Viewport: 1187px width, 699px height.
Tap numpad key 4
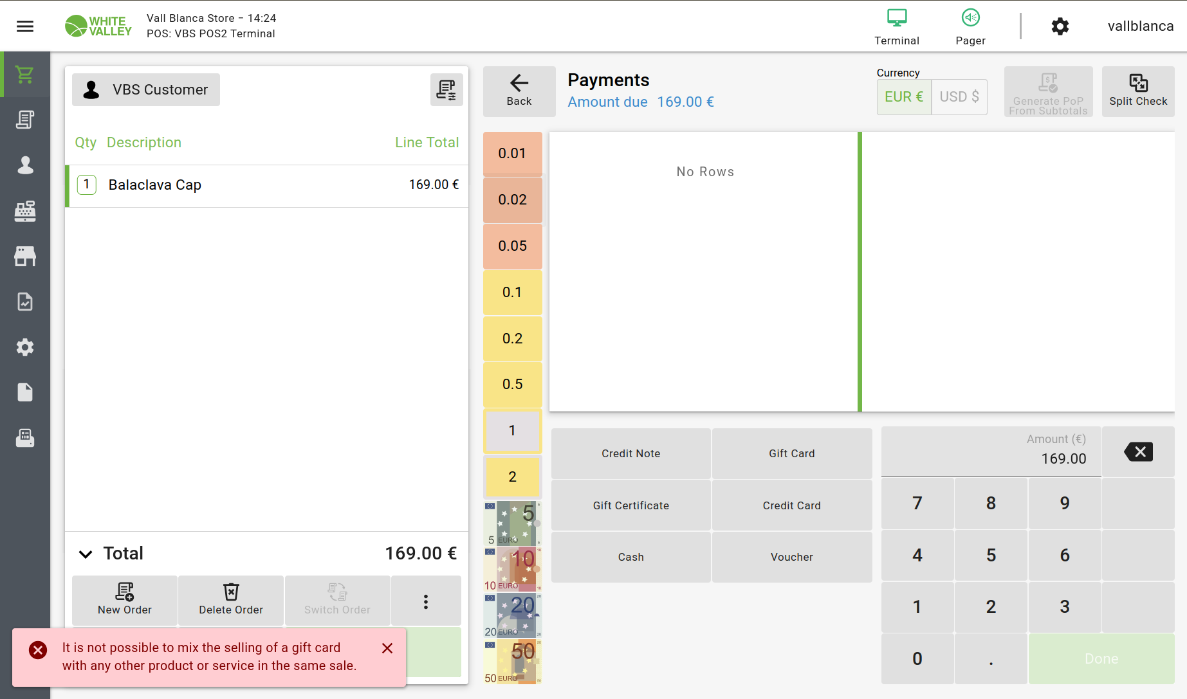917,556
